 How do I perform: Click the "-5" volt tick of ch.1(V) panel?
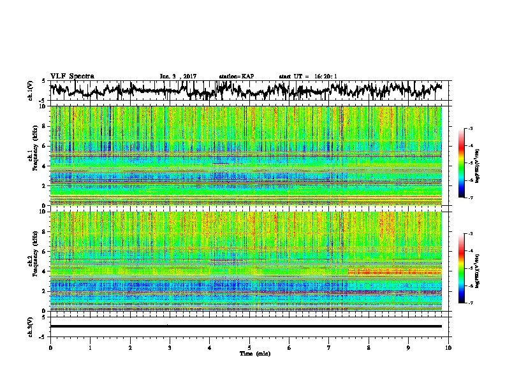click(x=43, y=101)
